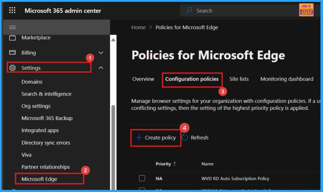Expand the Billing section chevron

point(101,53)
